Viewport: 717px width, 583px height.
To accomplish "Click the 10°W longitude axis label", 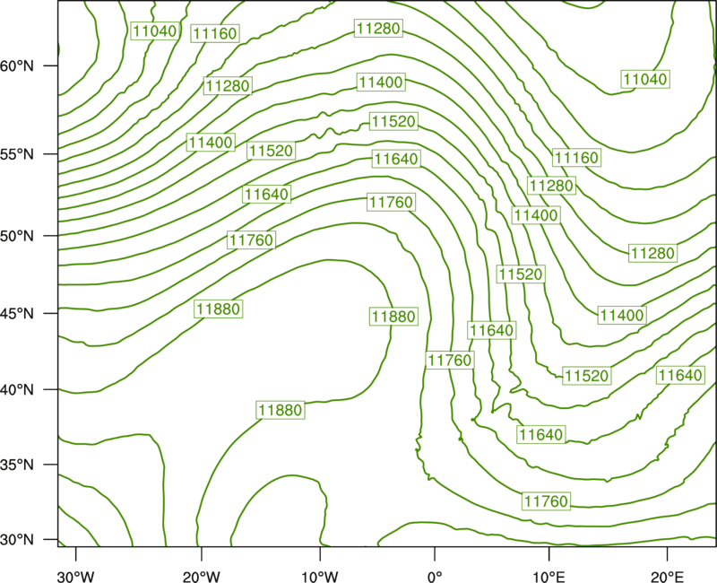I will pyautogui.click(x=320, y=577).
